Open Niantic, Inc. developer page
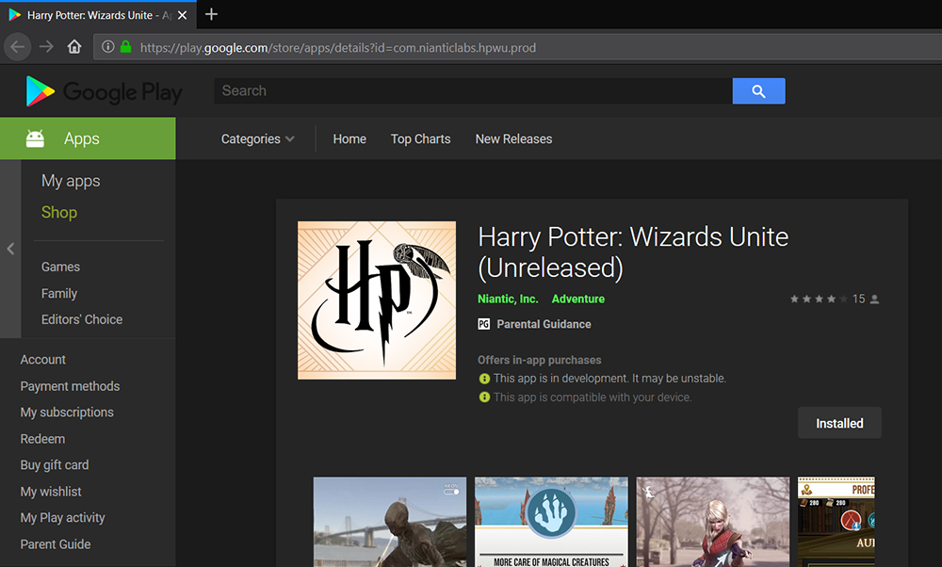Screen dimensions: 942x567 click(x=508, y=299)
